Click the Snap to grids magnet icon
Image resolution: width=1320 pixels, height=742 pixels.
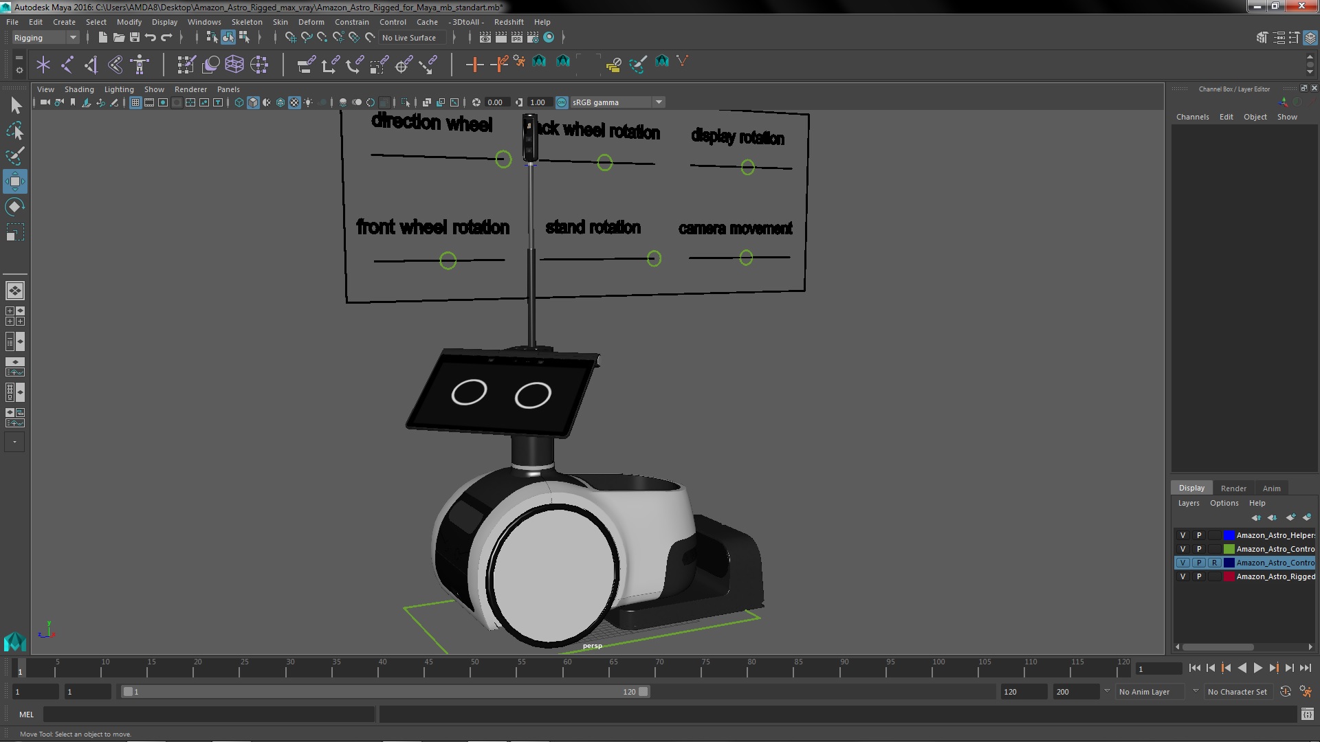[291, 37]
